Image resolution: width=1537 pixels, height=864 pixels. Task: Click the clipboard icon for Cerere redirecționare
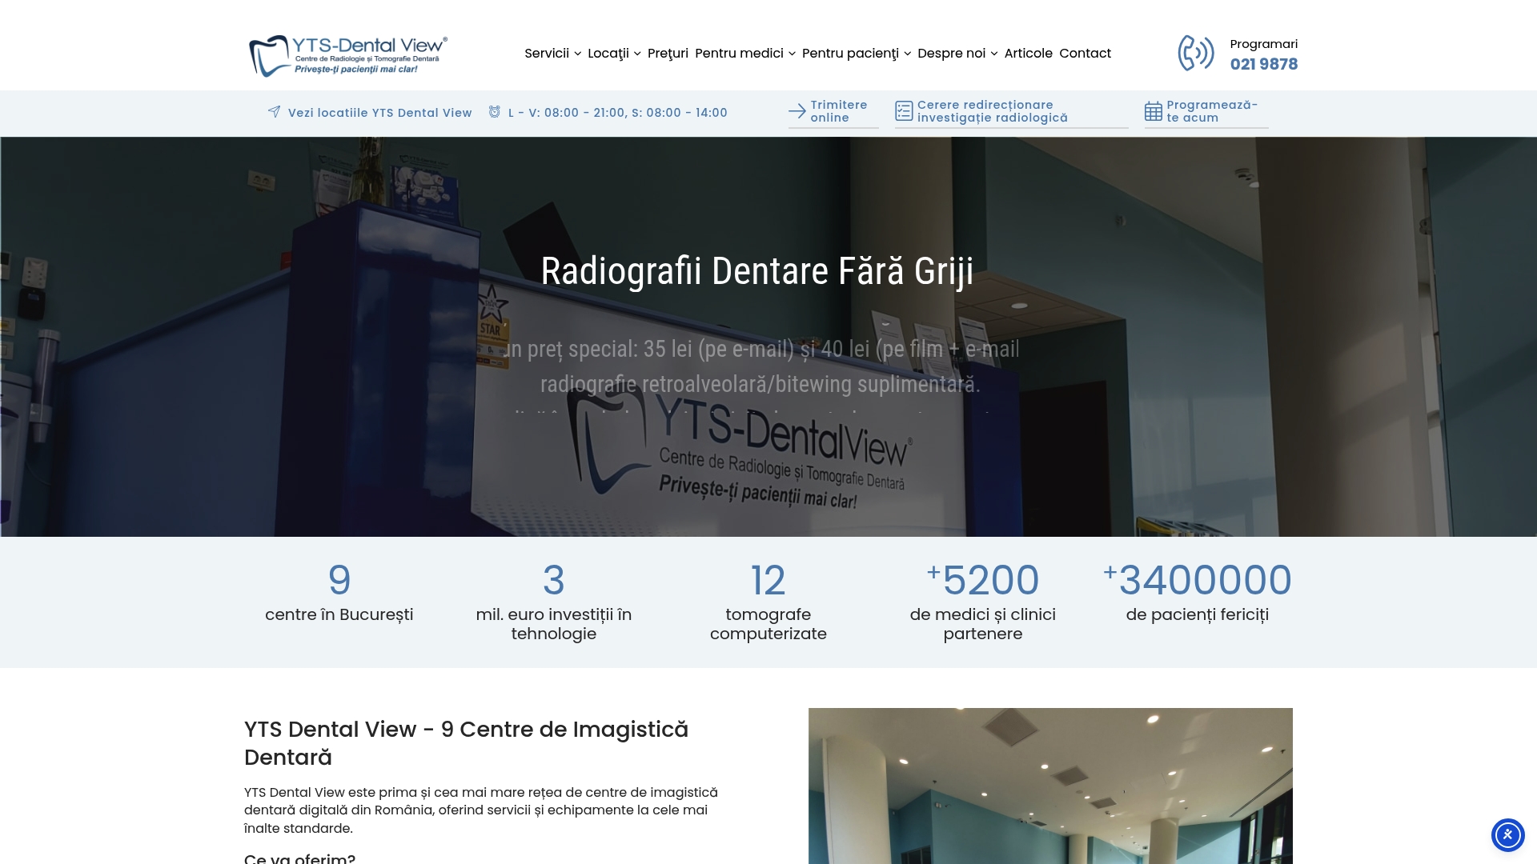pyautogui.click(x=904, y=111)
